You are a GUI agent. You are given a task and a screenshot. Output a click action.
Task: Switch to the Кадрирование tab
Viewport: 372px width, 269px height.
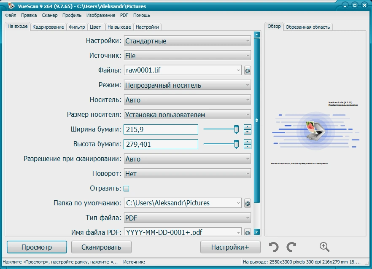click(48, 27)
